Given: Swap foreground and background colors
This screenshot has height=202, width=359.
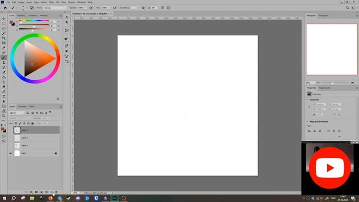Looking at the screenshot, I should point(5,126).
